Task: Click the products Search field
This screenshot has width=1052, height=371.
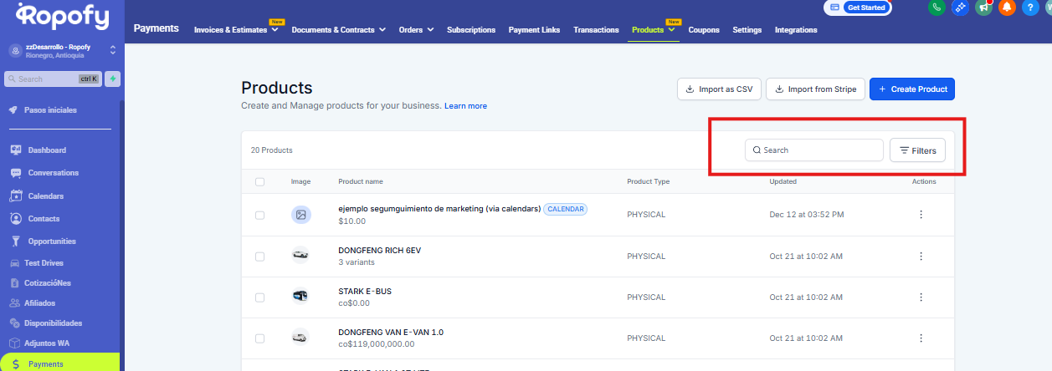Action: (x=814, y=150)
